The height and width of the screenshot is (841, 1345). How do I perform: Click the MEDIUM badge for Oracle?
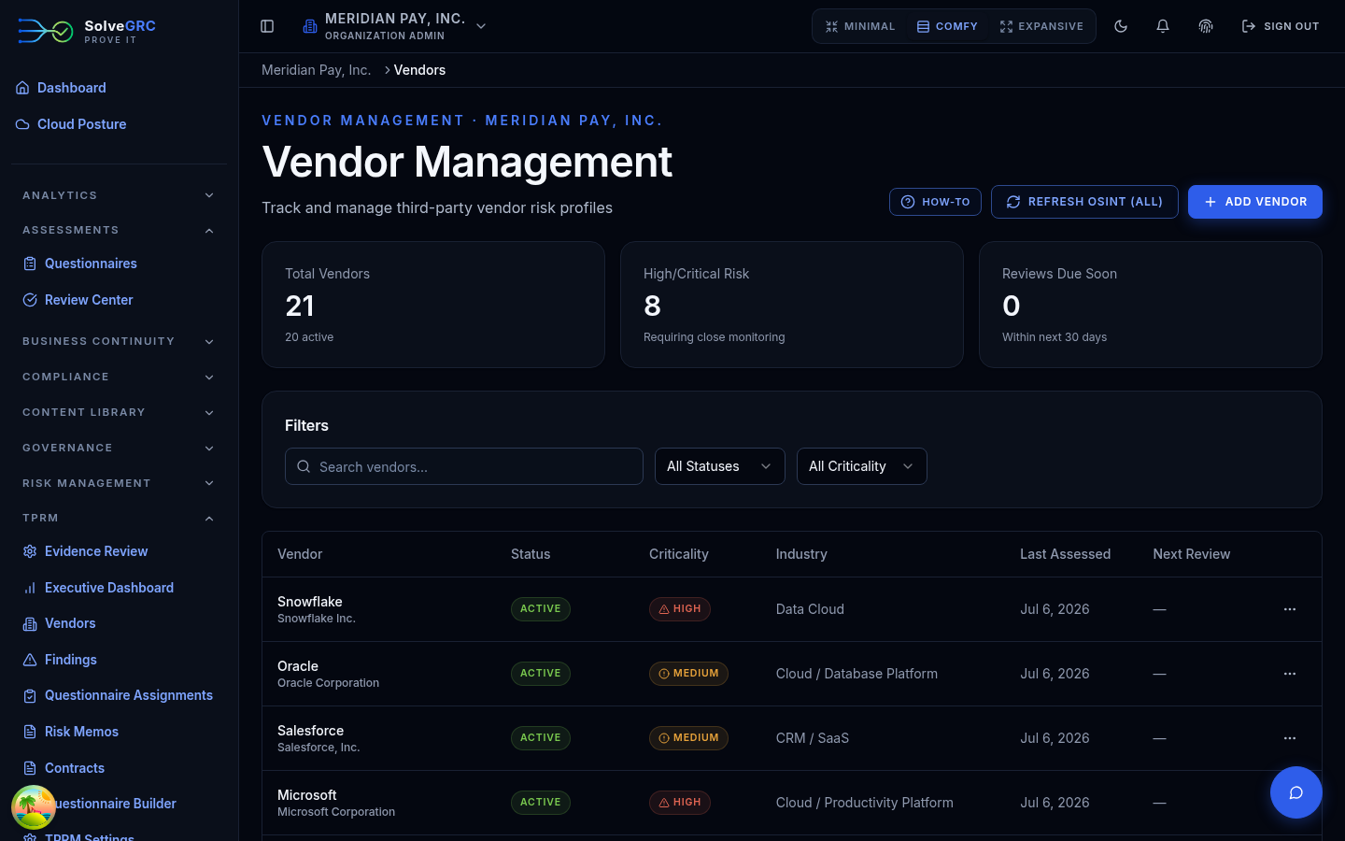[688, 674]
